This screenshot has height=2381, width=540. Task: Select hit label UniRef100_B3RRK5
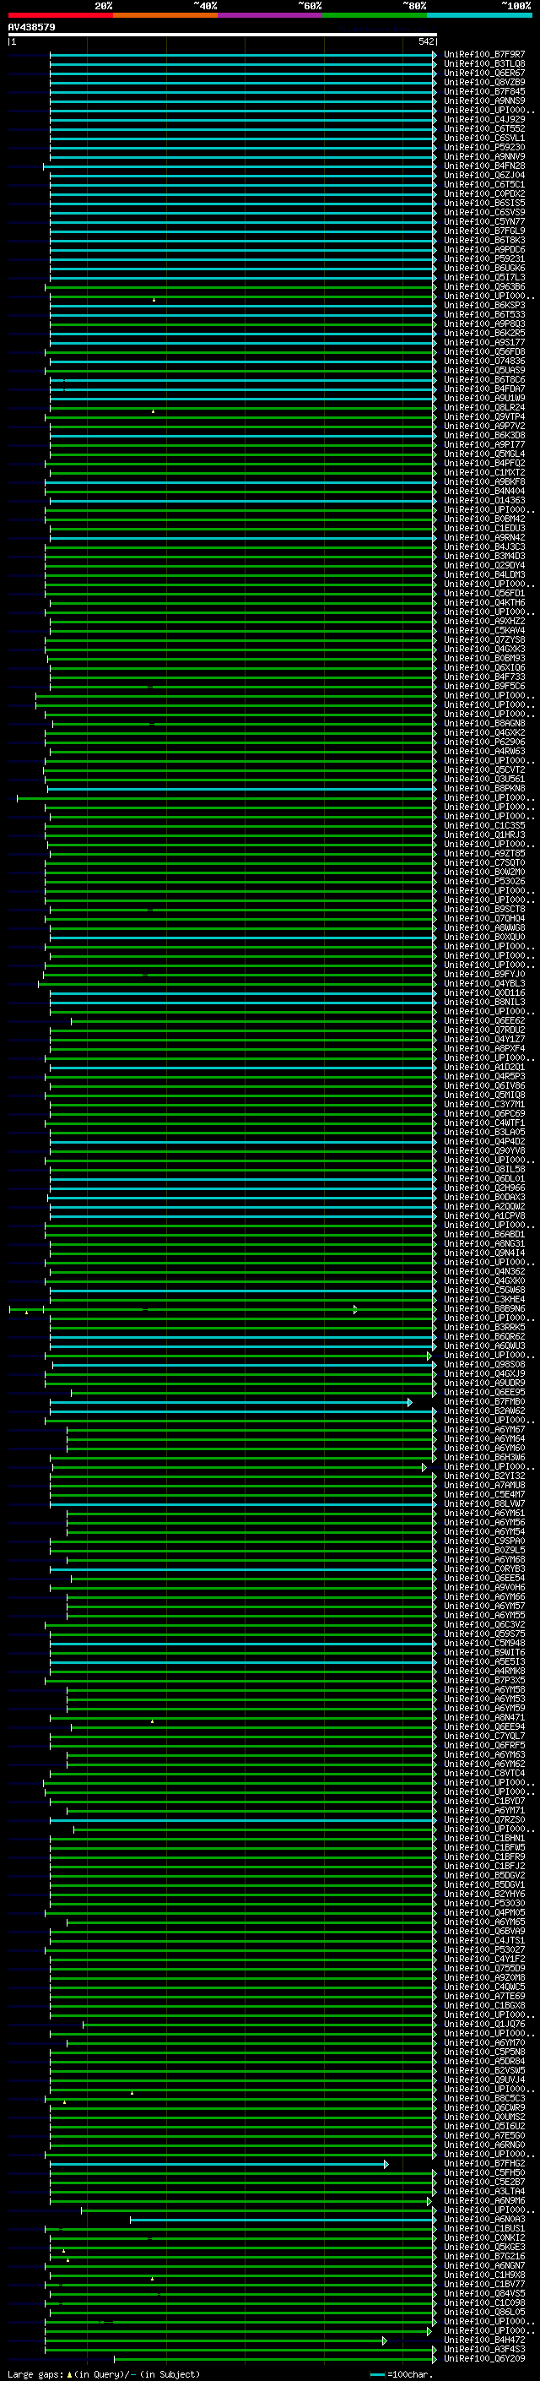484,1327
